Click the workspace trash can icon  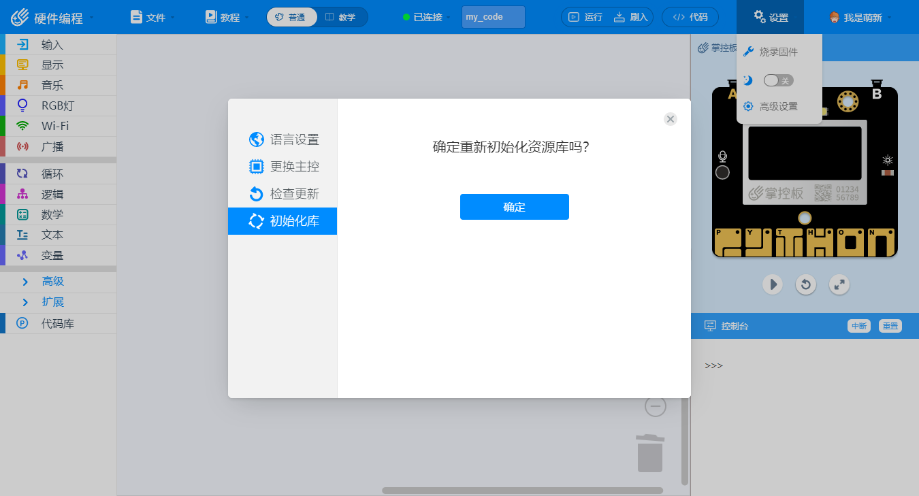pos(650,453)
